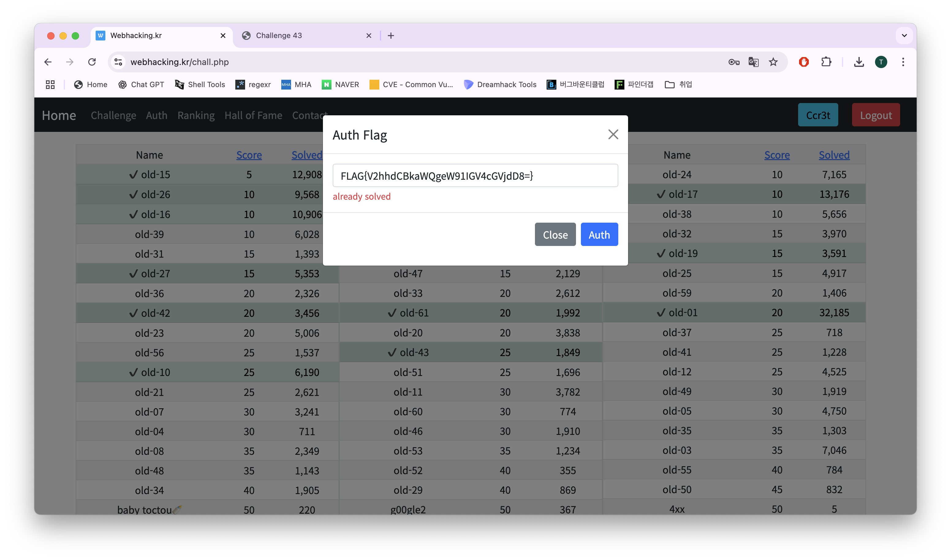Click the red ad blocker extension icon

[804, 62]
